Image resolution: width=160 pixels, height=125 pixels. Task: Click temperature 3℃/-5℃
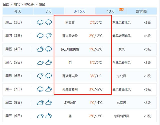pyautogui.click(x=96, y=89)
